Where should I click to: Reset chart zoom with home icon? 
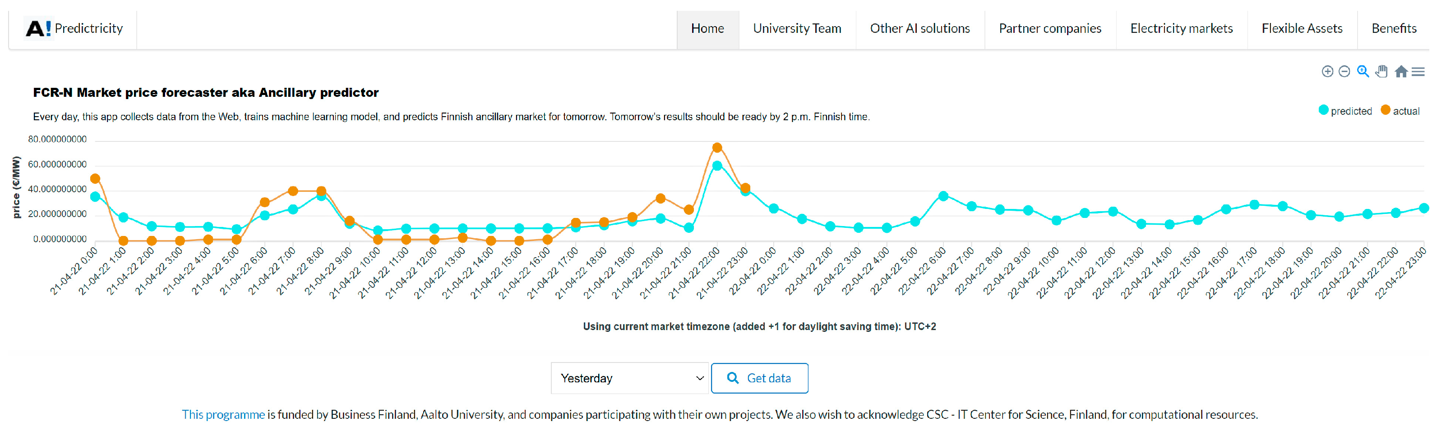click(1401, 71)
